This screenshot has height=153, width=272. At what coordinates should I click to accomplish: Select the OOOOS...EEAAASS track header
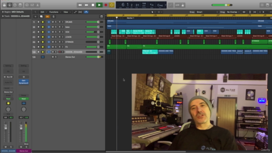(68, 52)
